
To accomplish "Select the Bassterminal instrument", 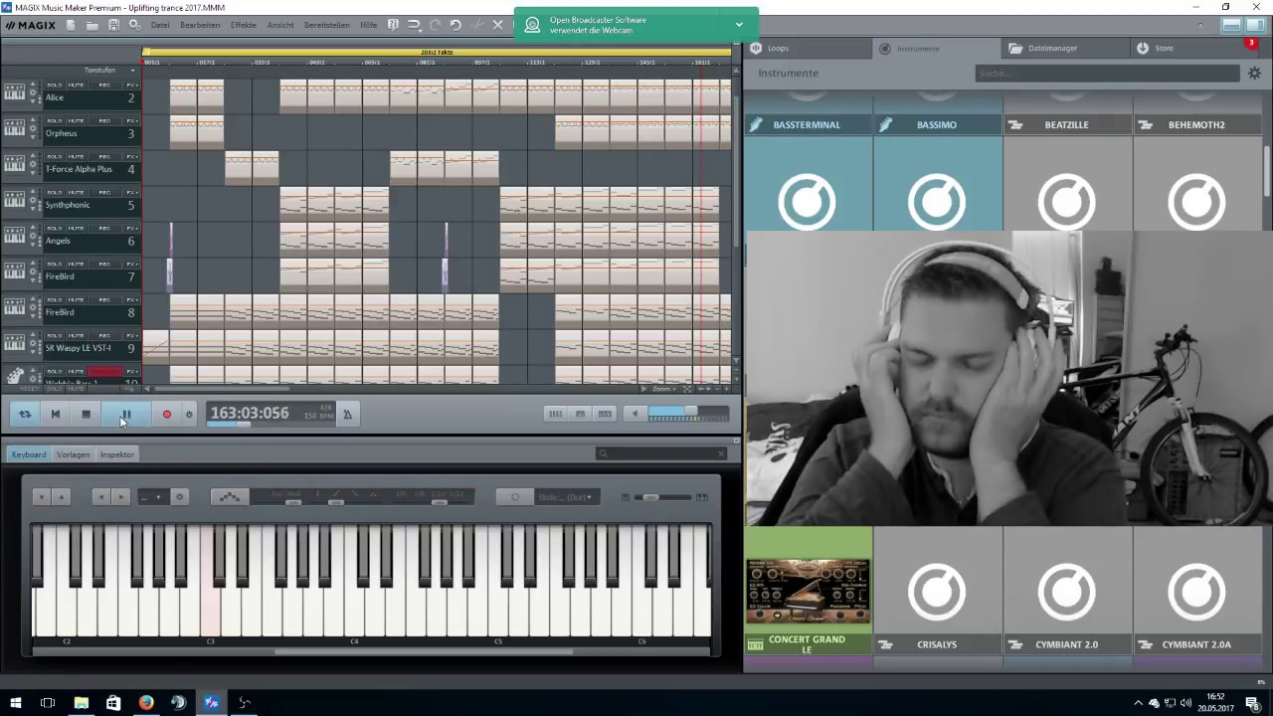I will (x=808, y=124).
